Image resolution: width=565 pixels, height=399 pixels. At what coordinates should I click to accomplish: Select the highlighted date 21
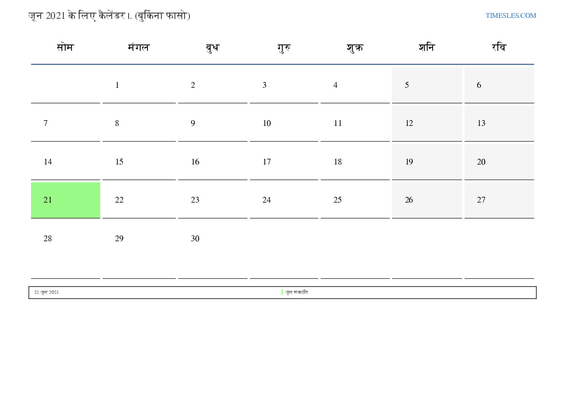(48, 200)
